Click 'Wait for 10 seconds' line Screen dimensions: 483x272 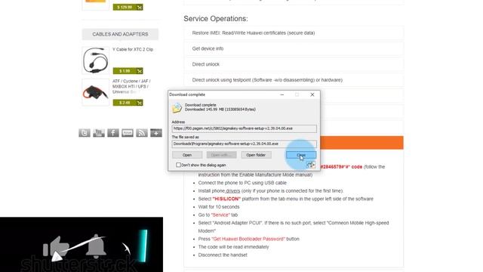pos(219,207)
